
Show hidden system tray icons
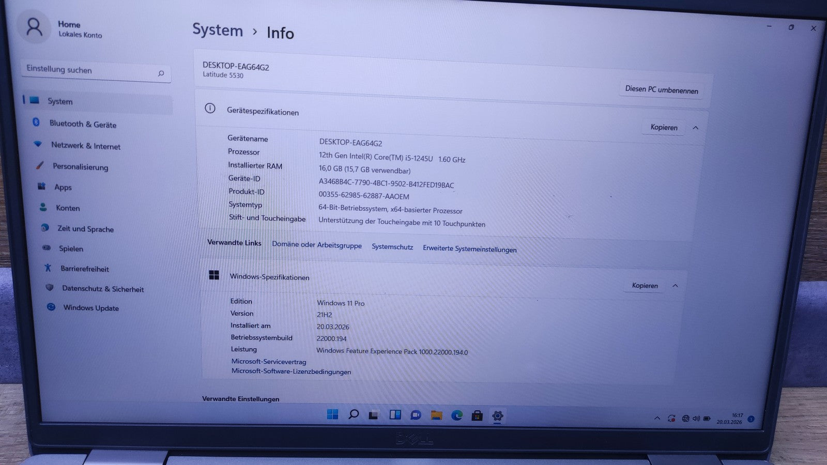point(657,418)
